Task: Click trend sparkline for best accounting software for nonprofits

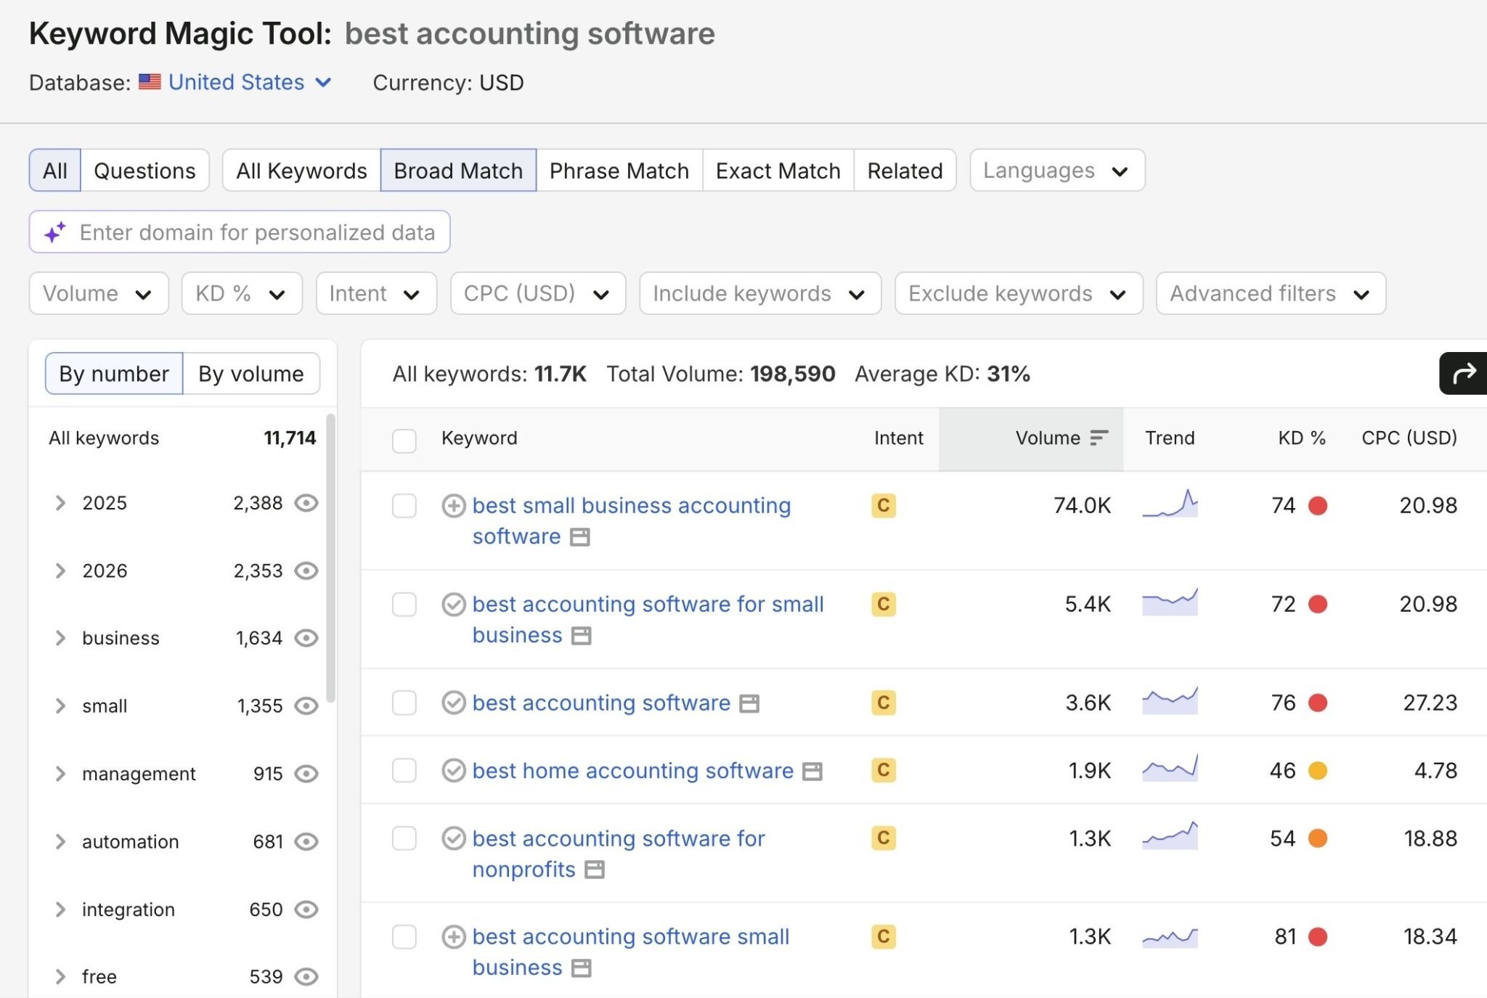Action: click(1170, 835)
